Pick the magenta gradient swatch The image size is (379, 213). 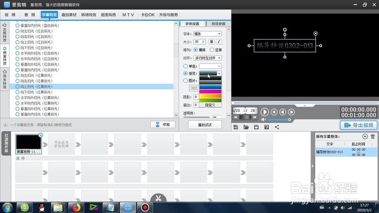[210, 92]
